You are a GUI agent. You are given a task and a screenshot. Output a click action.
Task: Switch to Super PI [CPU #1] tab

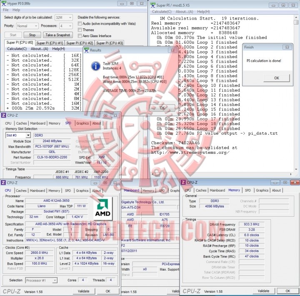pos(50,43)
